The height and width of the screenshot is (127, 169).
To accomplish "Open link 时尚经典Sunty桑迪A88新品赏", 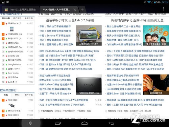I will point(123,80).
